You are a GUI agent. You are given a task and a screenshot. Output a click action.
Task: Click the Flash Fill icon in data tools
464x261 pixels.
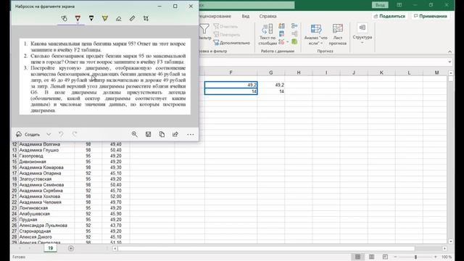pos(281,26)
